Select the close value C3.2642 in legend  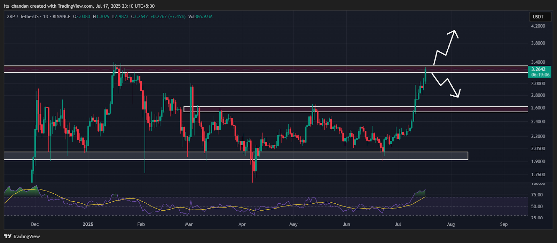[139, 16]
